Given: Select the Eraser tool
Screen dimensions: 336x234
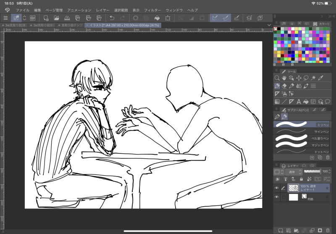Looking at the screenshot, I should click(284, 86).
